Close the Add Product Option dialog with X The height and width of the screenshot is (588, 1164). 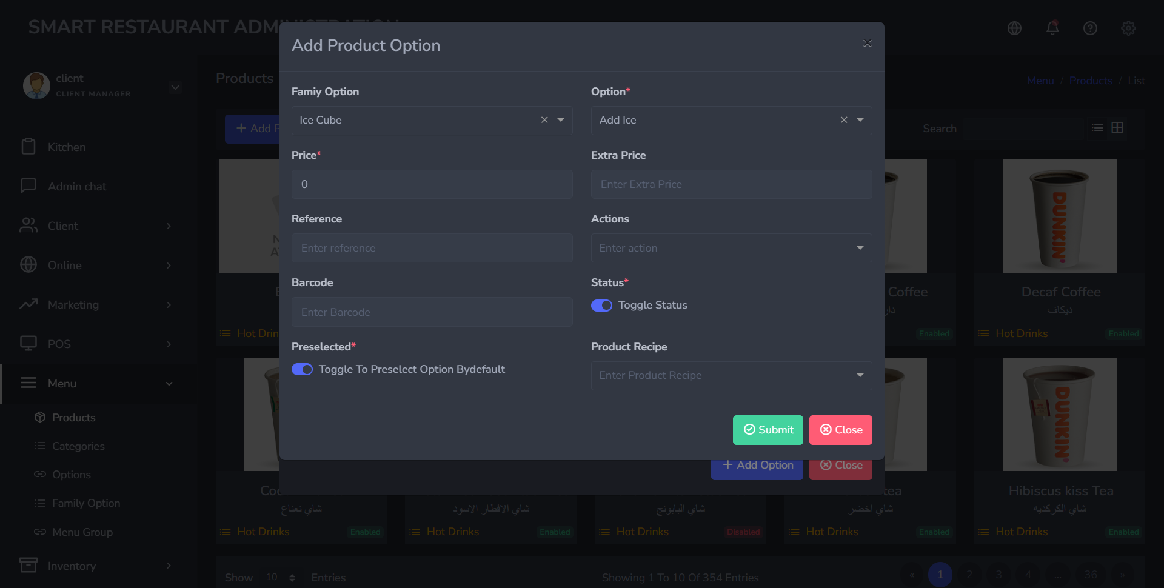pos(867,44)
